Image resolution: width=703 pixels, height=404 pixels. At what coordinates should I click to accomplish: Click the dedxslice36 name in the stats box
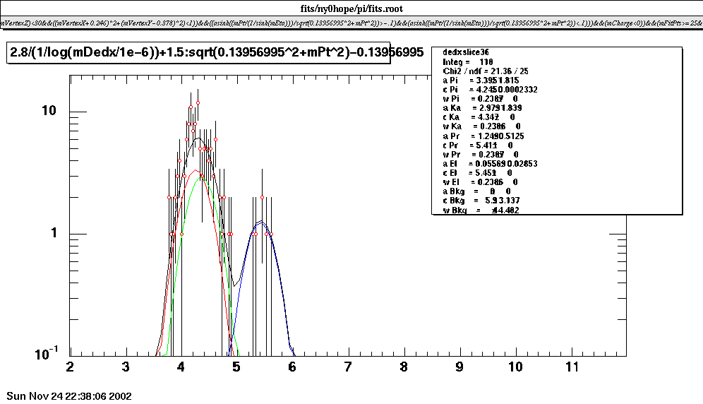click(467, 53)
